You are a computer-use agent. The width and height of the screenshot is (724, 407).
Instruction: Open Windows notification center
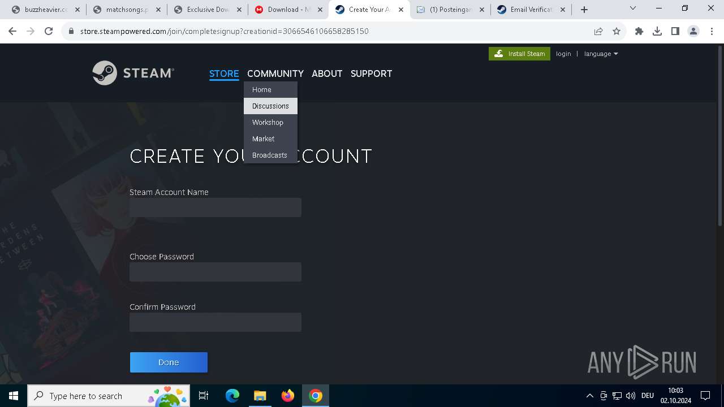coord(705,396)
